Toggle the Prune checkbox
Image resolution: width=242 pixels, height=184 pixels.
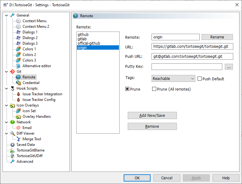click(x=127, y=89)
